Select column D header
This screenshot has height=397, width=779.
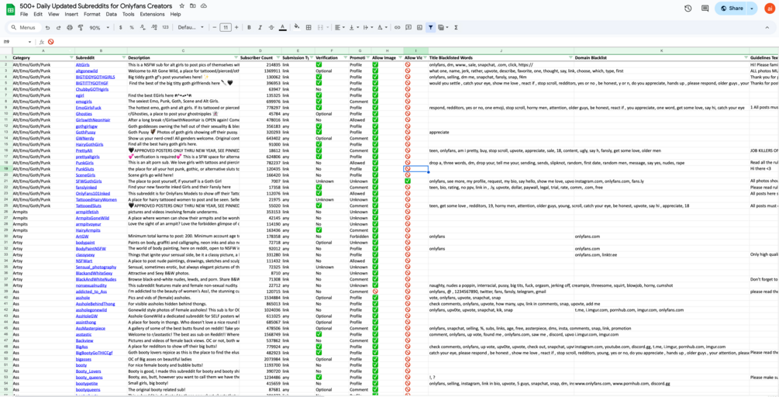coord(260,50)
